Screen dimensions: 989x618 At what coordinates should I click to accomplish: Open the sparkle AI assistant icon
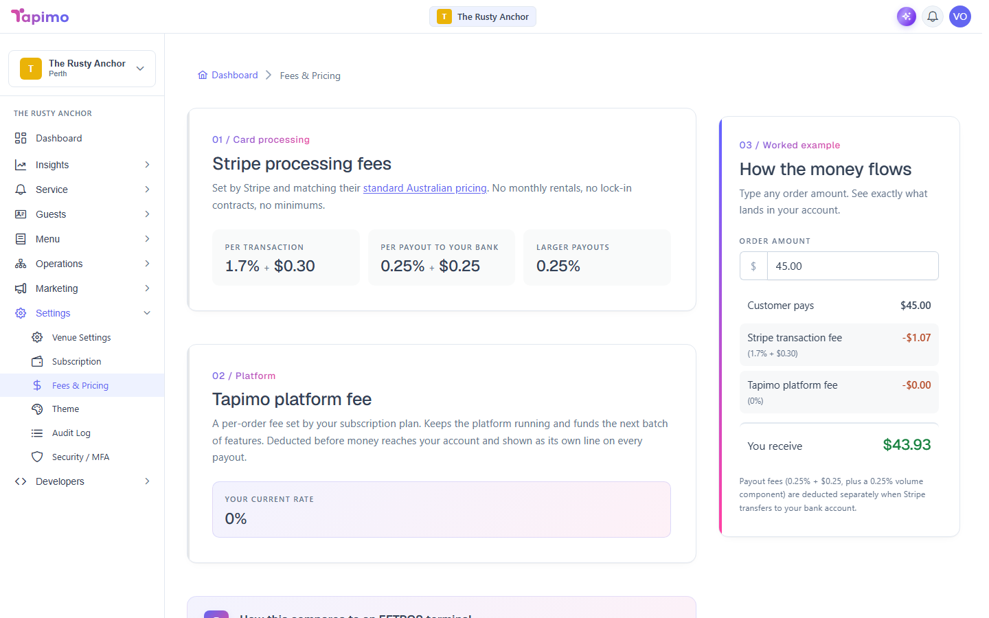(907, 16)
